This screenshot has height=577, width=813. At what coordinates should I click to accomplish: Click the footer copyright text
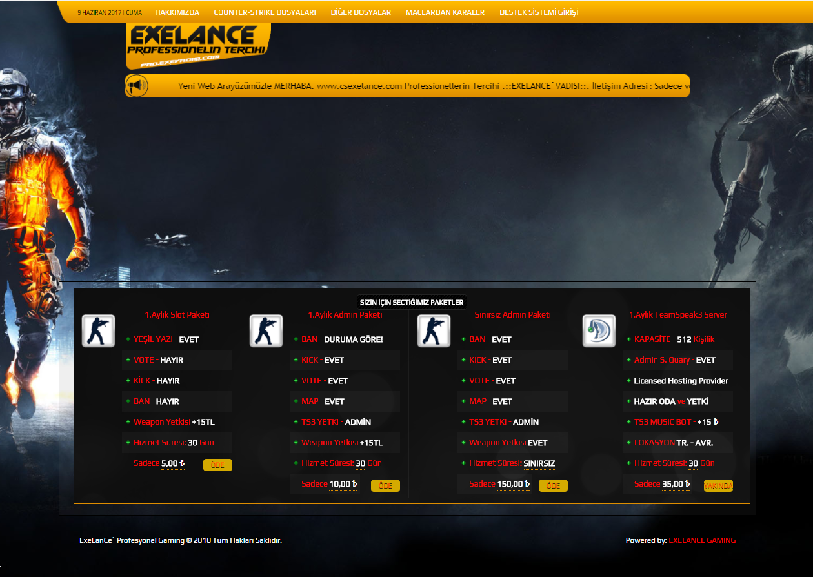pyautogui.click(x=181, y=540)
